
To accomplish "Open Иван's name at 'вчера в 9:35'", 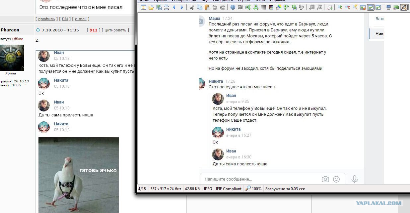I will 231,96.
